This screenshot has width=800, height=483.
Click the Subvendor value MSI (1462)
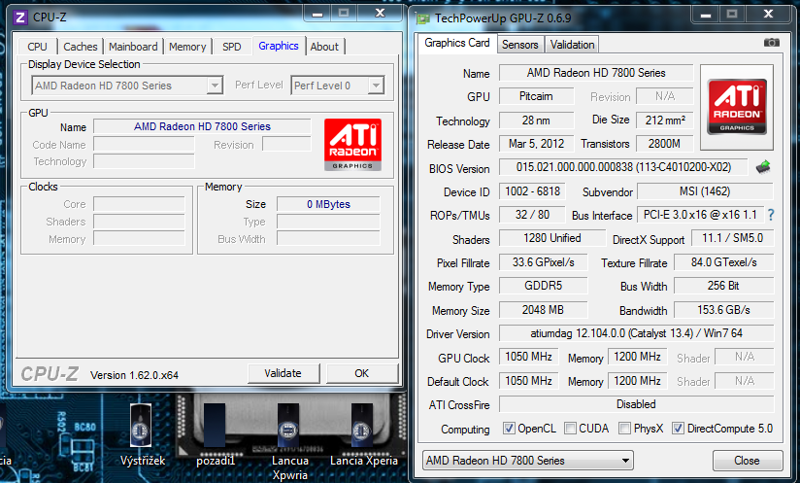pyautogui.click(x=705, y=191)
